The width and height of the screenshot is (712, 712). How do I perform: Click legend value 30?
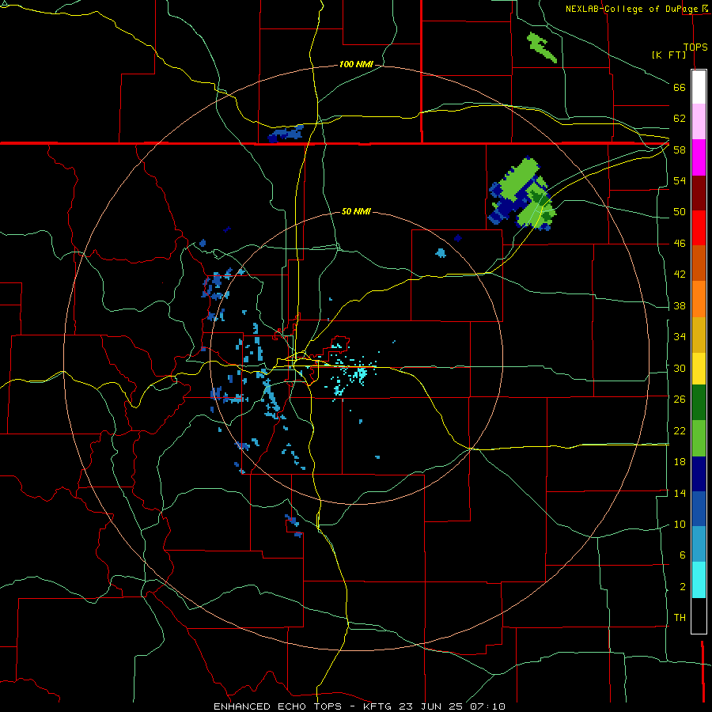(x=680, y=368)
